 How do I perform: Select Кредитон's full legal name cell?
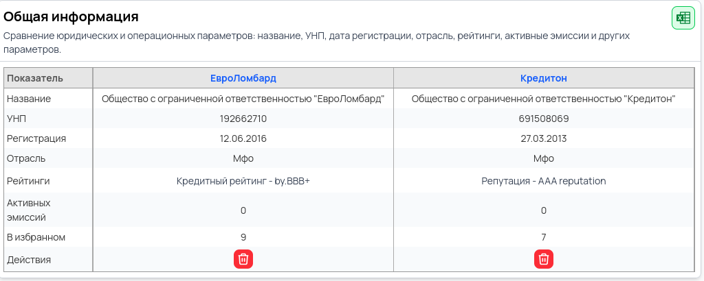pos(543,99)
